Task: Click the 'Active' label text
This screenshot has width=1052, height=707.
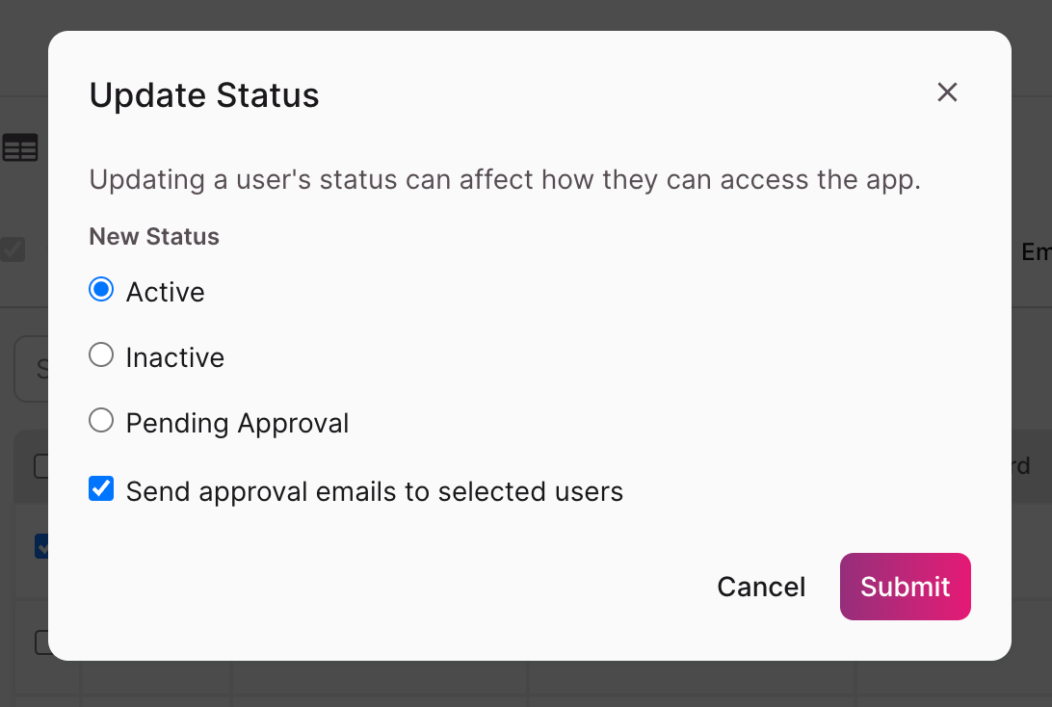Action: (x=166, y=293)
